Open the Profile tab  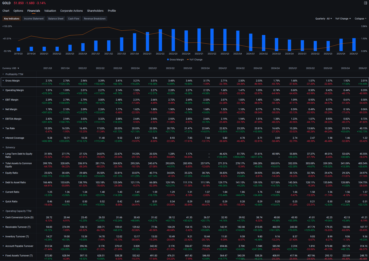112,11
